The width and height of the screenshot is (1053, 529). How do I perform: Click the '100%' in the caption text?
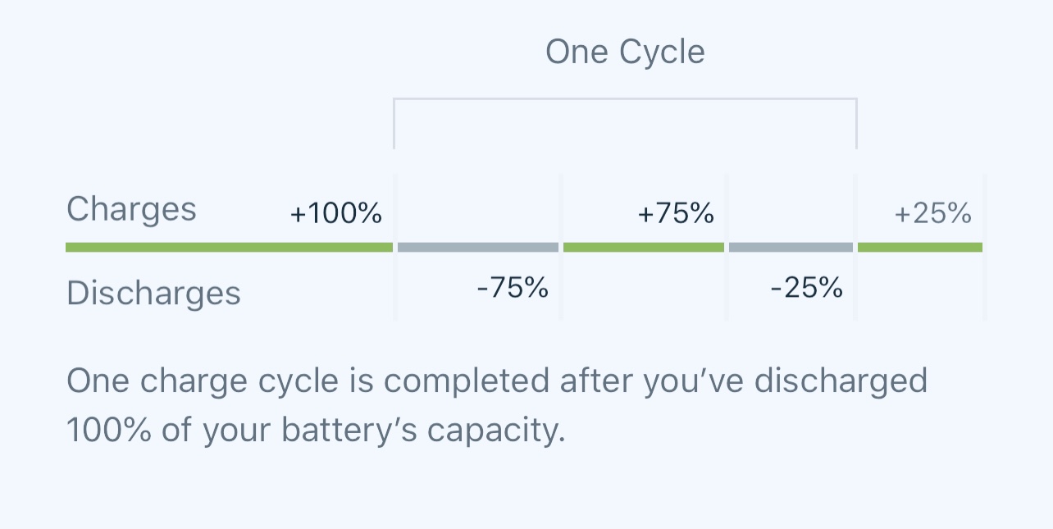click(x=109, y=431)
